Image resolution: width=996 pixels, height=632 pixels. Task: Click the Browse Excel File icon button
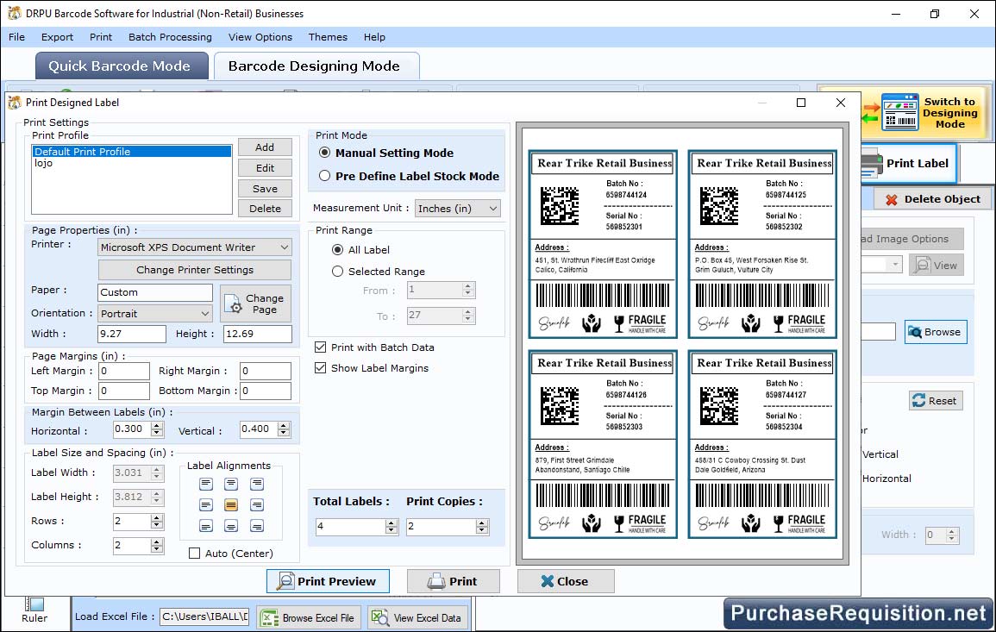[x=308, y=617]
